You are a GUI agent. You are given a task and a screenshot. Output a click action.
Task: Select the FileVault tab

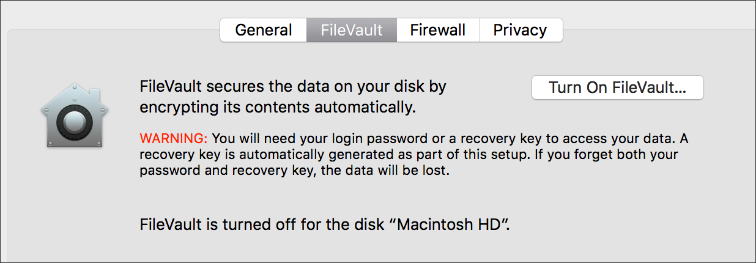coord(352,30)
